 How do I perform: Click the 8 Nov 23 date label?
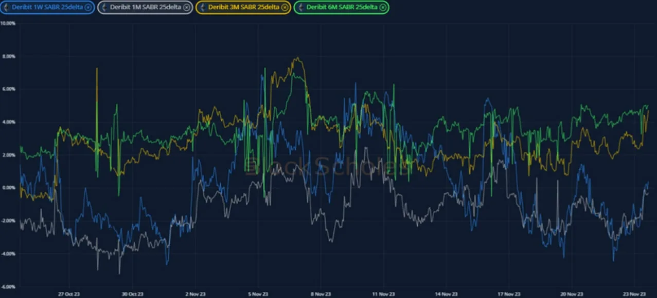point(321,294)
